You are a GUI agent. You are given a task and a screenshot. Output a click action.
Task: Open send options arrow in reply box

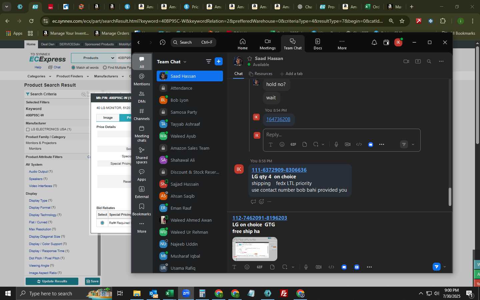pyautogui.click(x=413, y=144)
